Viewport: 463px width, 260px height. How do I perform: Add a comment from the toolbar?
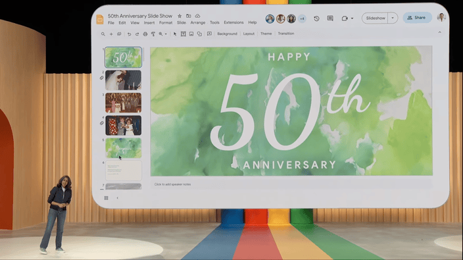pos(209,34)
